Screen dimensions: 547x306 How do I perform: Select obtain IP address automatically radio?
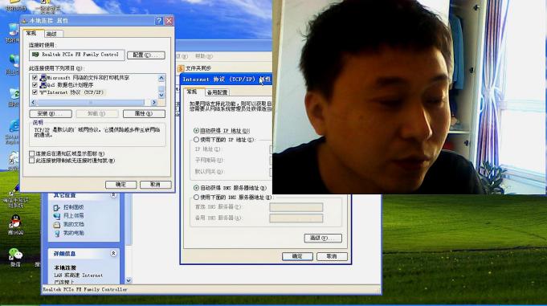[x=197, y=130]
